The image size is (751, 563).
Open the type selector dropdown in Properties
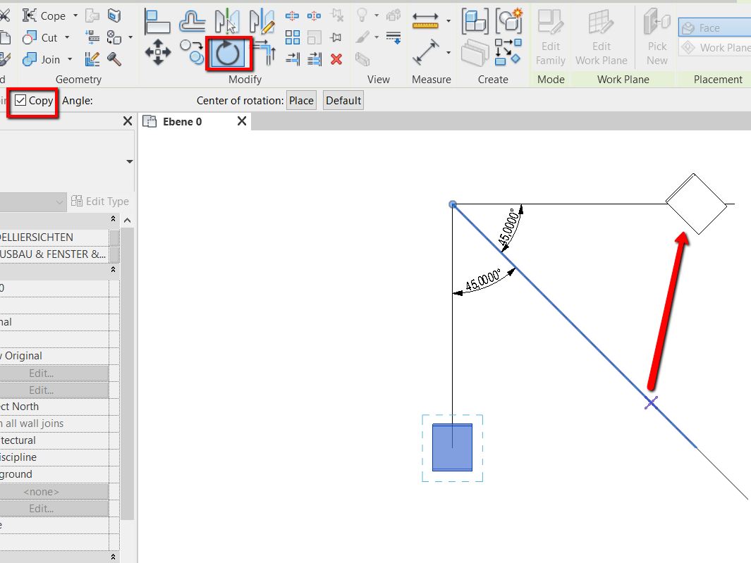[x=59, y=202]
